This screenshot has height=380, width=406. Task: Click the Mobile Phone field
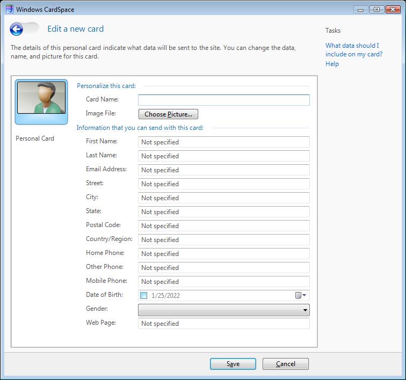[224, 282]
